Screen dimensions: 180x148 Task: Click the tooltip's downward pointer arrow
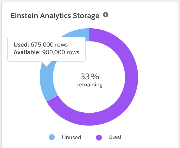(x=46, y=64)
